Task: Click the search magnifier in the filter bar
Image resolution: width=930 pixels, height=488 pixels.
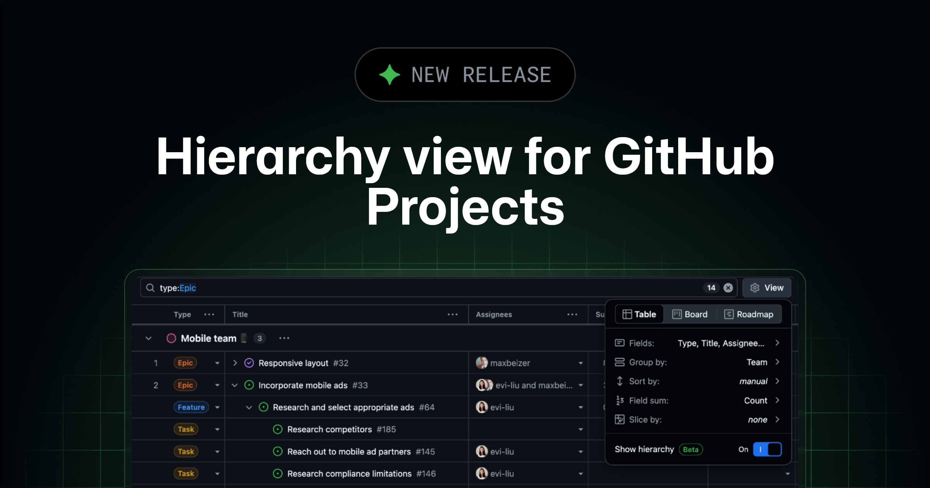Action: click(151, 288)
